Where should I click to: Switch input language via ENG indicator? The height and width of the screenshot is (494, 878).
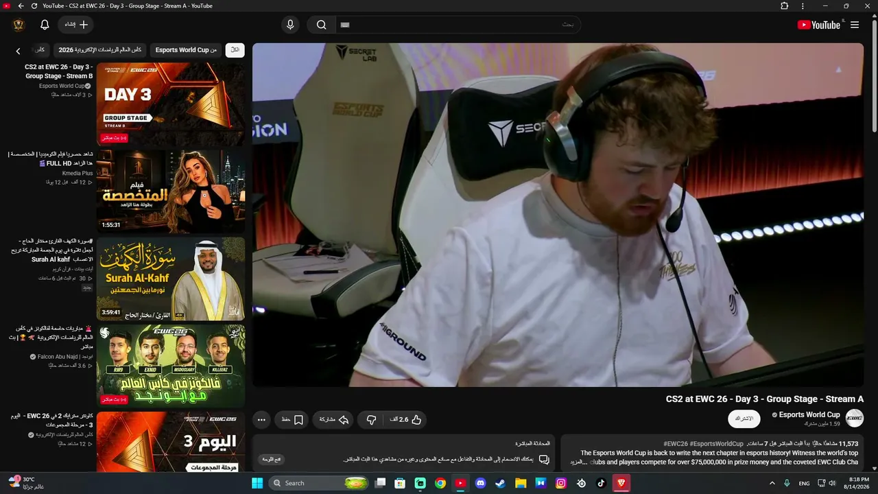point(804,483)
